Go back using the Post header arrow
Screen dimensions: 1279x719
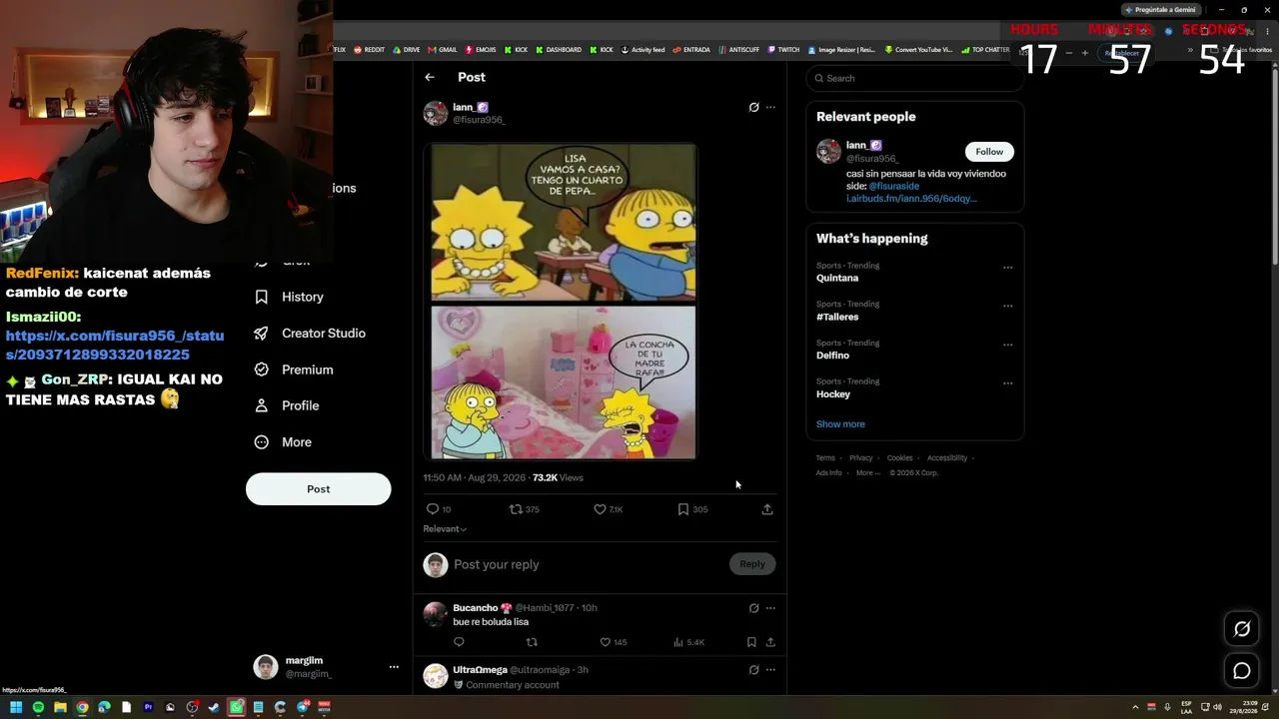click(430, 77)
